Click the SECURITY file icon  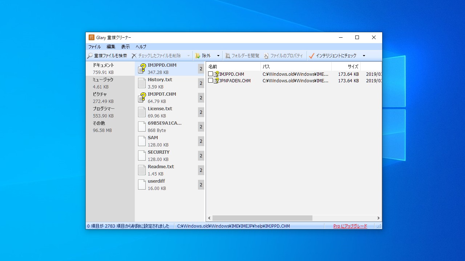(142, 156)
